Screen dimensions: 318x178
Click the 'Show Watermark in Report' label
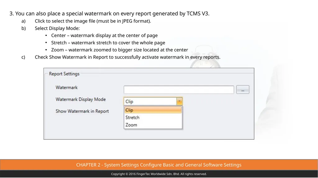coord(82,111)
